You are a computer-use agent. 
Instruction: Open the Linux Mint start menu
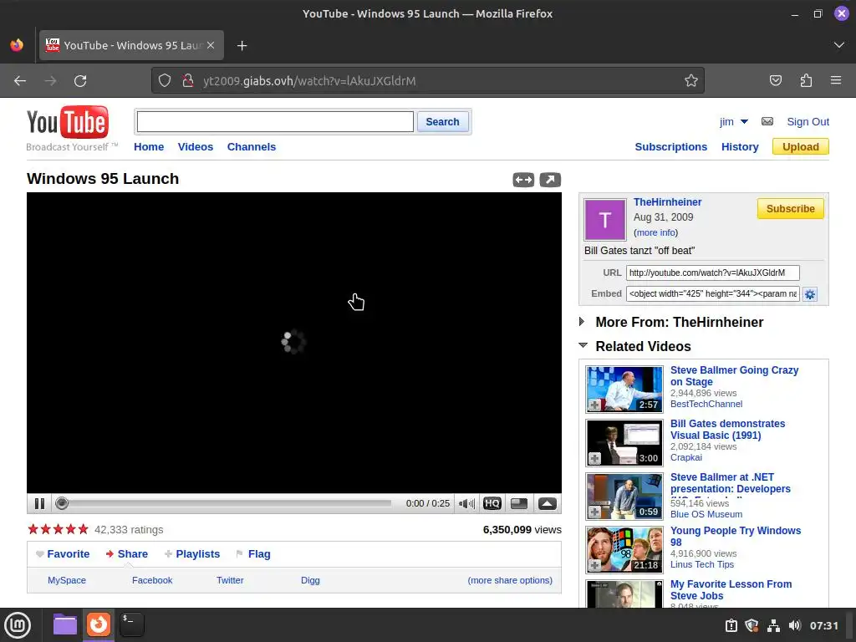pyautogui.click(x=18, y=625)
